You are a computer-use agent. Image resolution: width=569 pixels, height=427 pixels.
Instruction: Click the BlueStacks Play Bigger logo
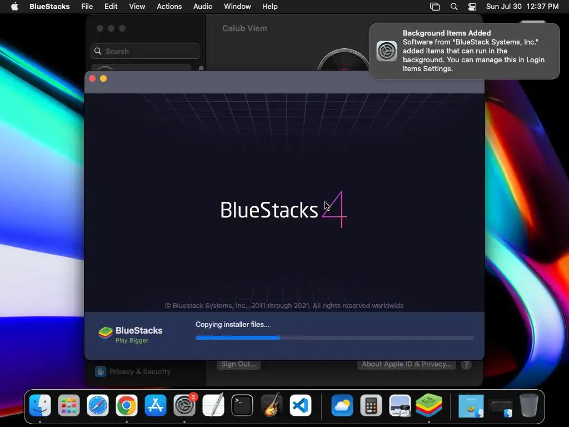(x=131, y=334)
